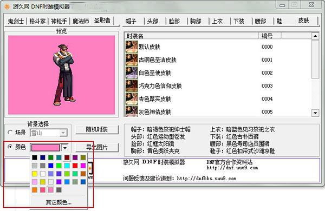Pick the 灰色神佑皮肤 thumbnail icon
The width and height of the screenshot is (325, 211).
[132, 111]
